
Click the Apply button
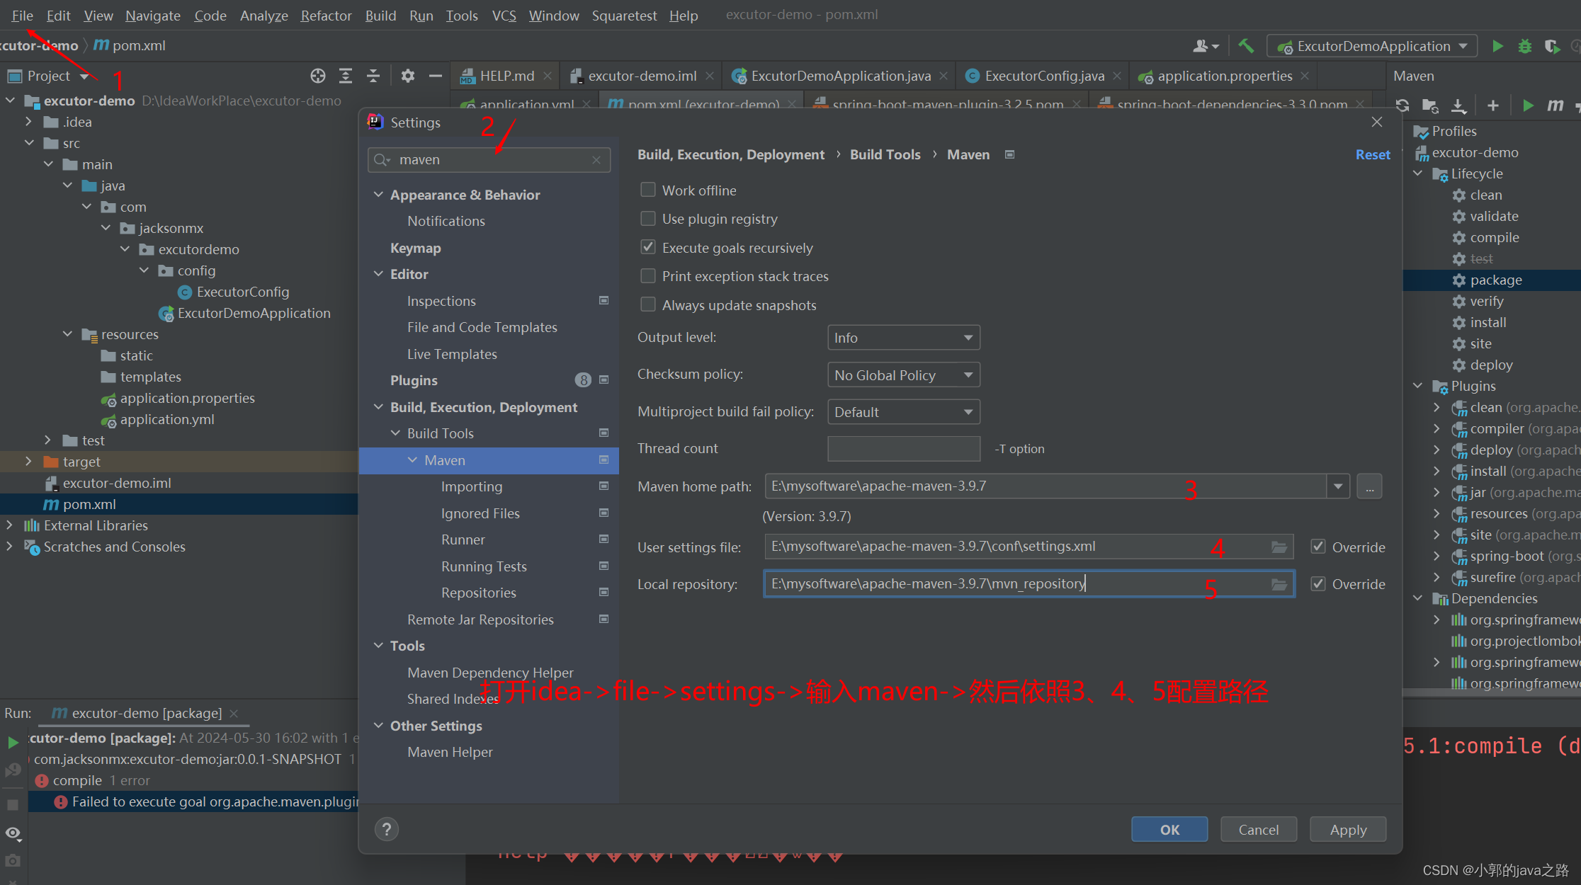[x=1347, y=830]
